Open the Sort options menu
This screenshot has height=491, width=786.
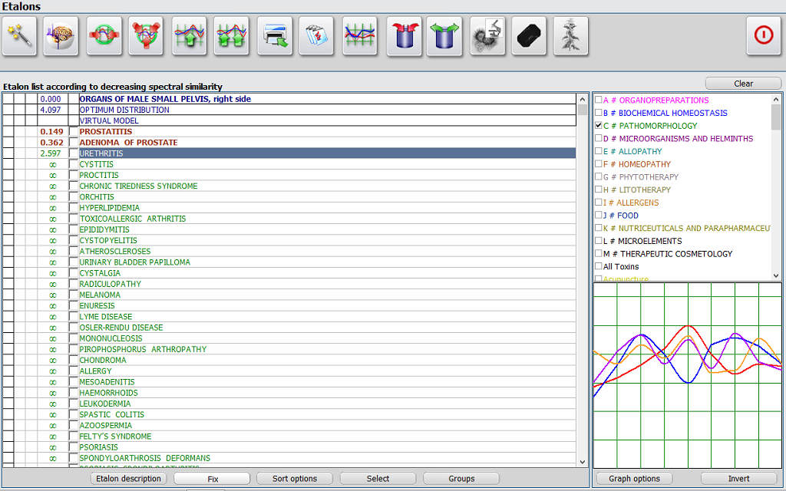(x=294, y=478)
